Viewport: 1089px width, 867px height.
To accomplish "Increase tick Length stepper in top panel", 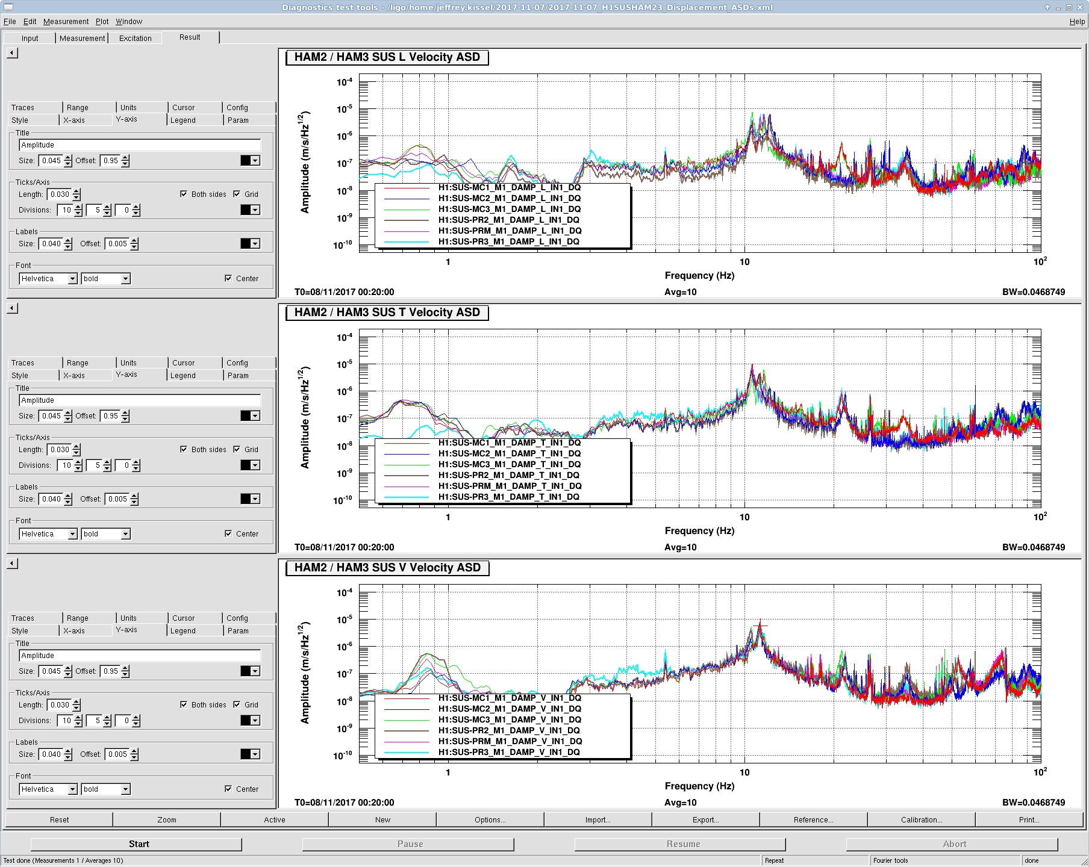I will pyautogui.click(x=76, y=191).
